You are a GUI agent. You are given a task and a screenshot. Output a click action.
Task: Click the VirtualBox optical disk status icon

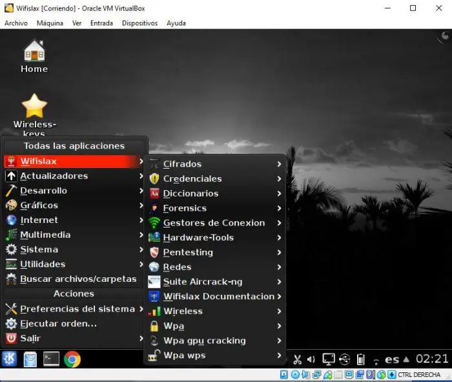(x=295, y=374)
